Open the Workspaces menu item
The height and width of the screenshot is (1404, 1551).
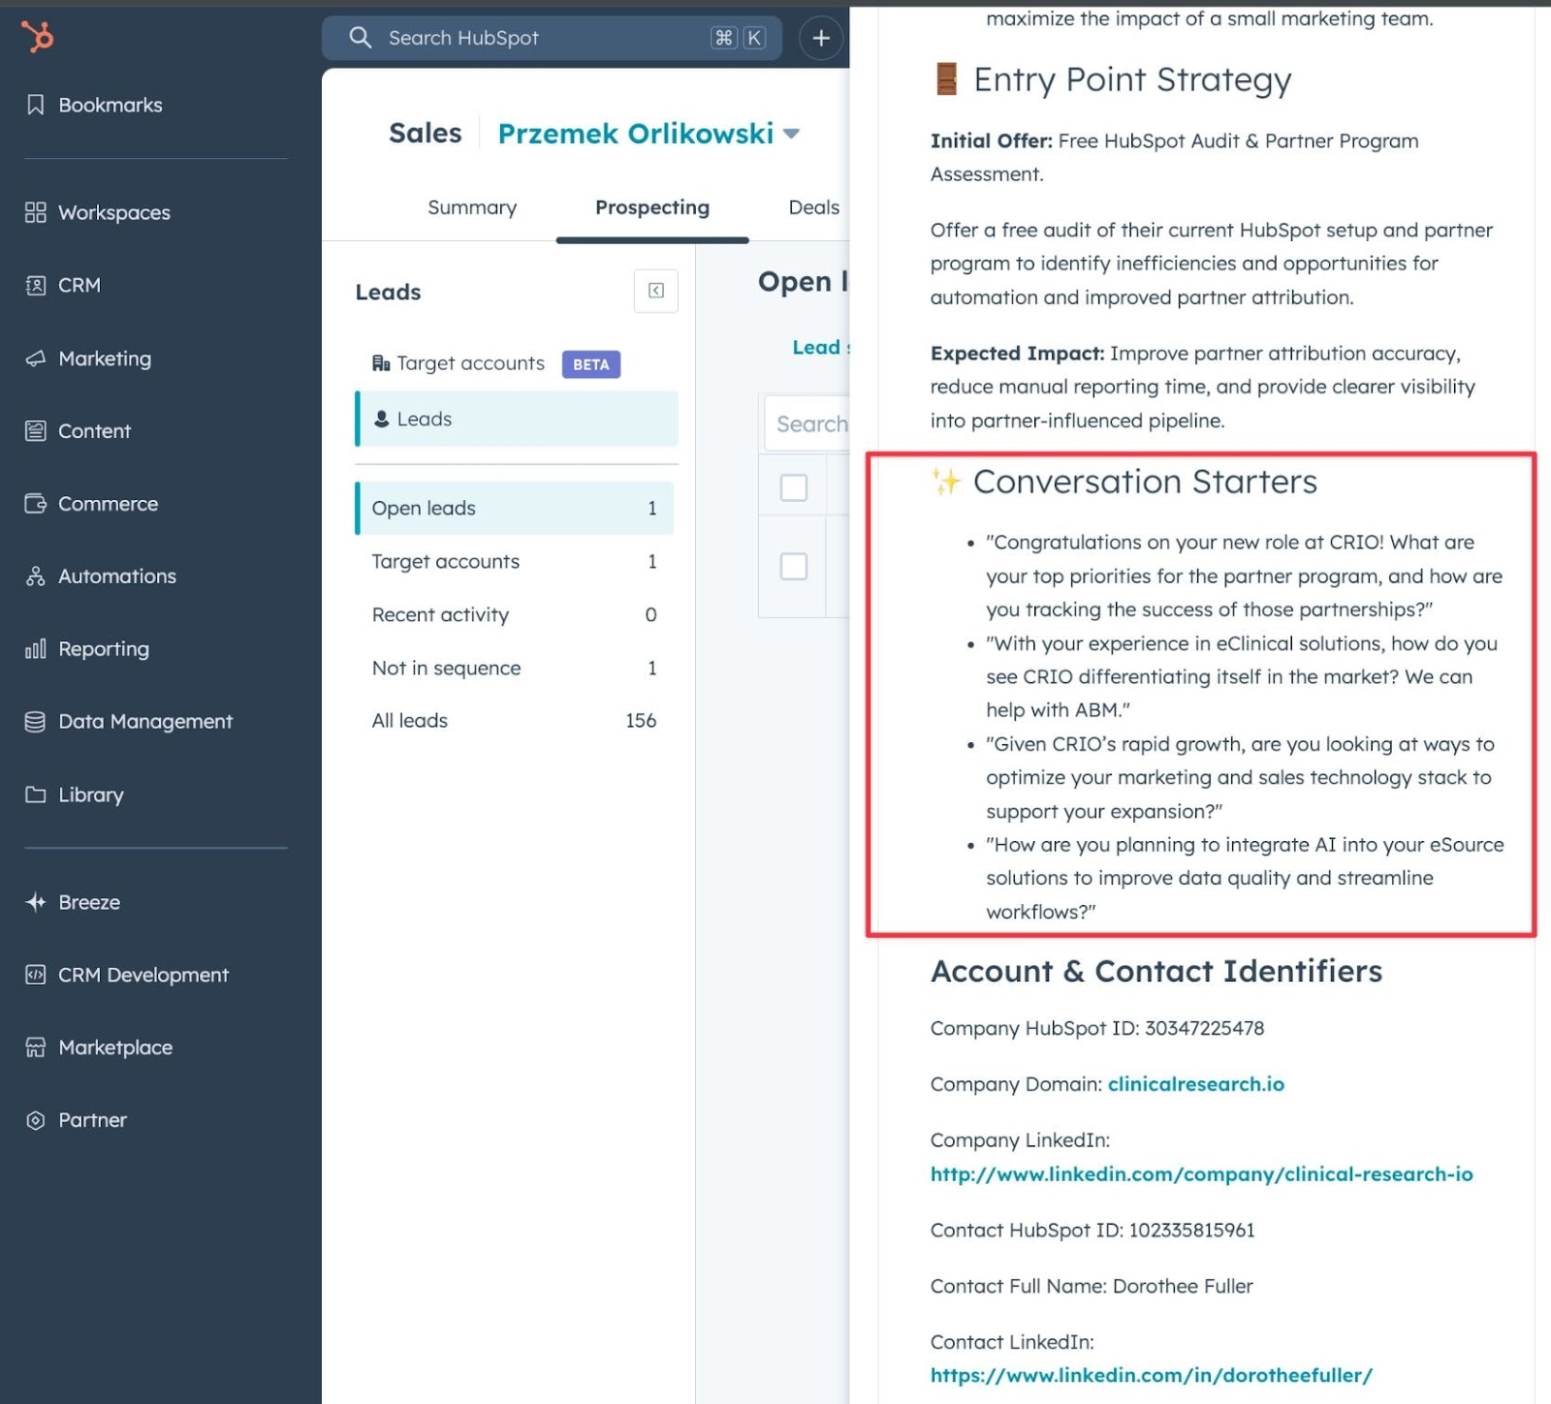click(98, 212)
